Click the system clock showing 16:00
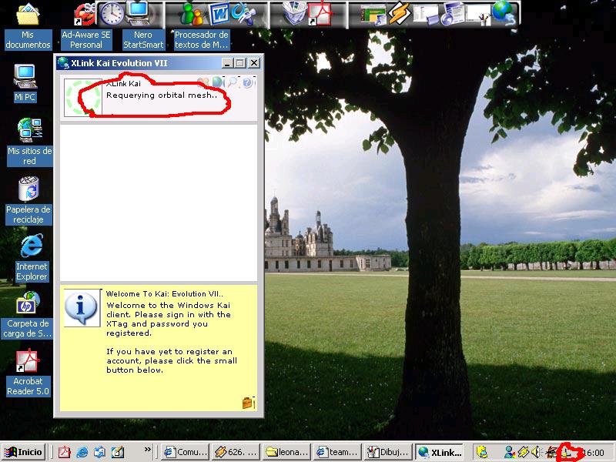Viewport: 616px width, 462px height. [593, 453]
